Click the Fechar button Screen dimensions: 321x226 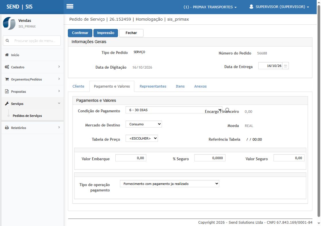click(x=131, y=33)
